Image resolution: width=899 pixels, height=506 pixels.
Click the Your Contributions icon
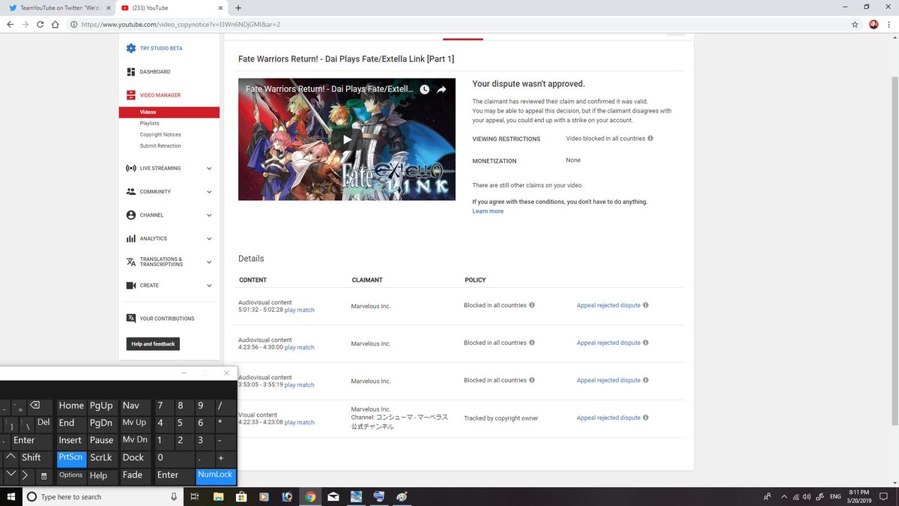coord(131,319)
